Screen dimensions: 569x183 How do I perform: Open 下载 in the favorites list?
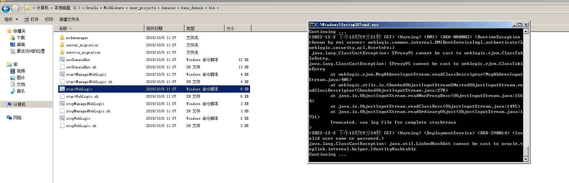pyautogui.click(x=21, y=38)
